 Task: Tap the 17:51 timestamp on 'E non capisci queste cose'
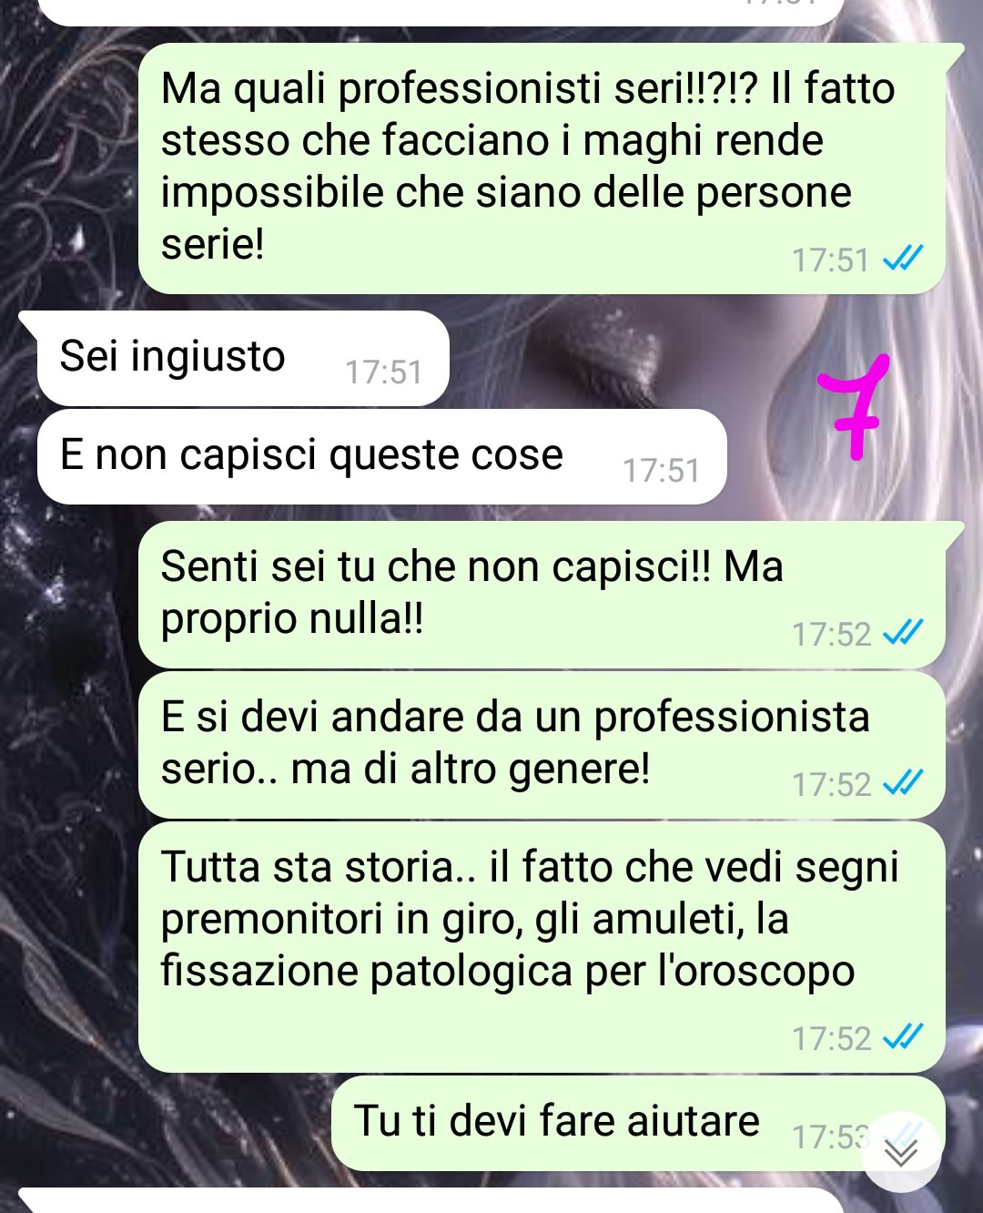pyautogui.click(x=661, y=470)
